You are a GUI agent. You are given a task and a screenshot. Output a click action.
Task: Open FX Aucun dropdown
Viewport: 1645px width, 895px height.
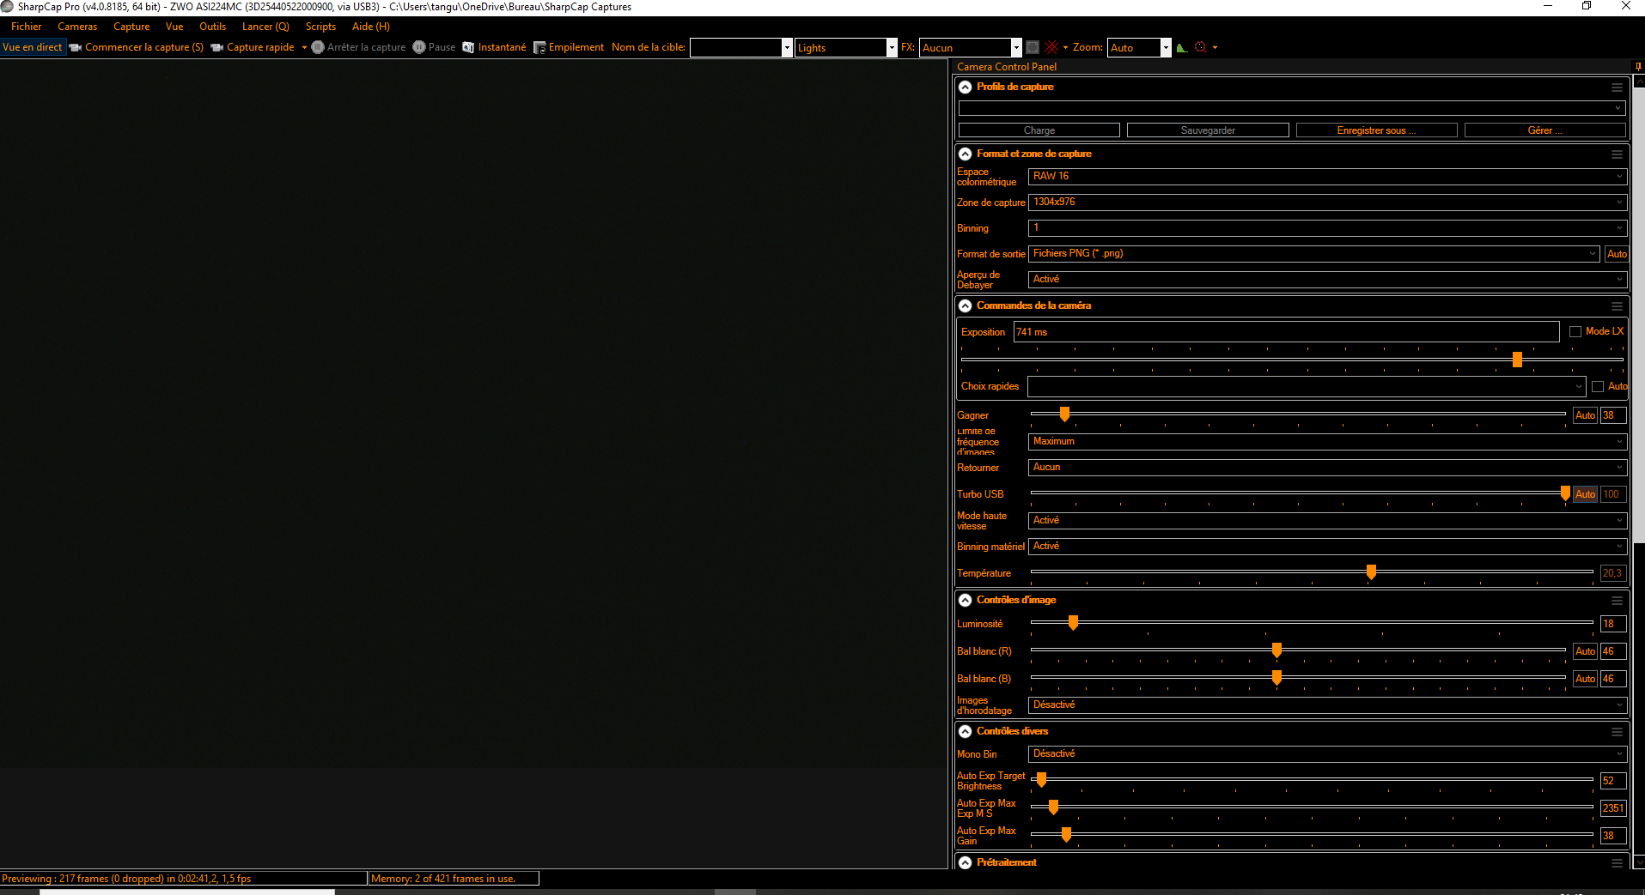(971, 48)
